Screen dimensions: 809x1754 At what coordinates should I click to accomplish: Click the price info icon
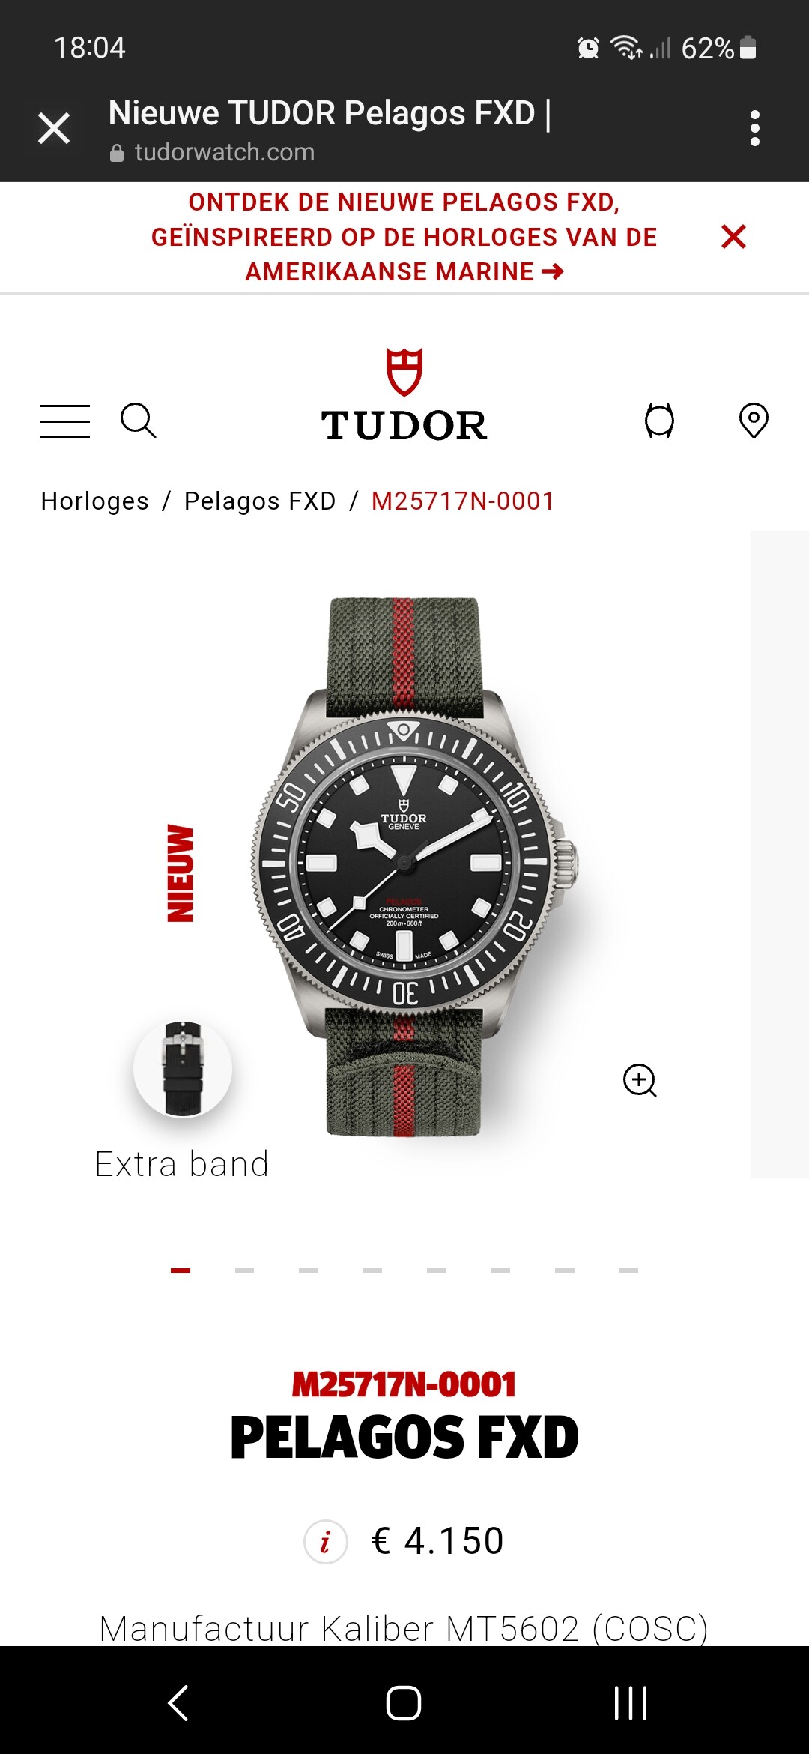click(x=325, y=1542)
